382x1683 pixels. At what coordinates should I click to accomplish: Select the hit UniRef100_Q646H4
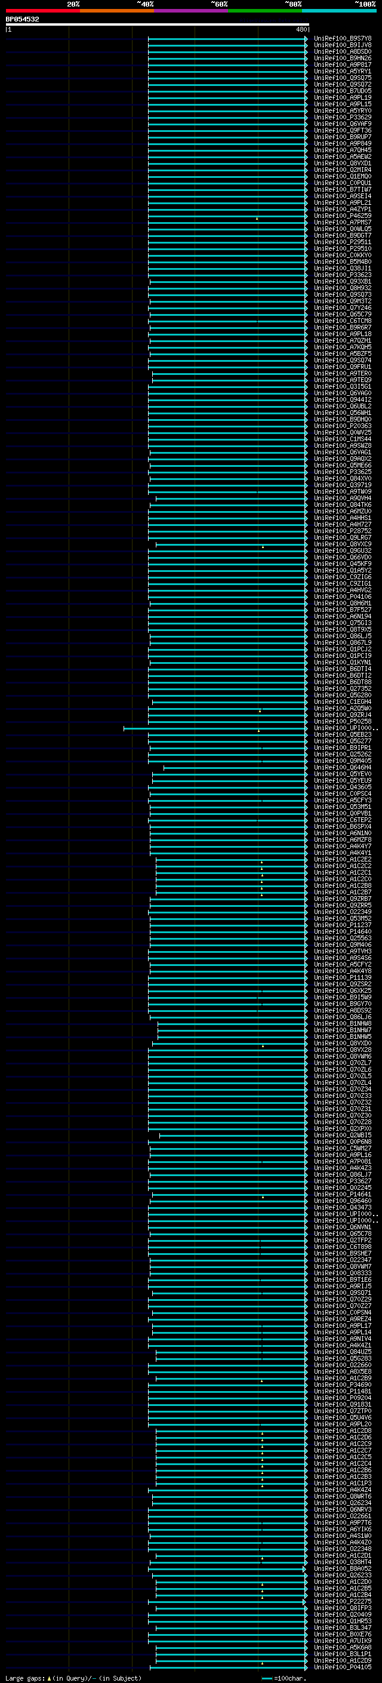pyautogui.click(x=343, y=768)
